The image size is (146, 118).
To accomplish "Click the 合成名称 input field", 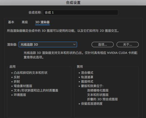I will (81, 12).
